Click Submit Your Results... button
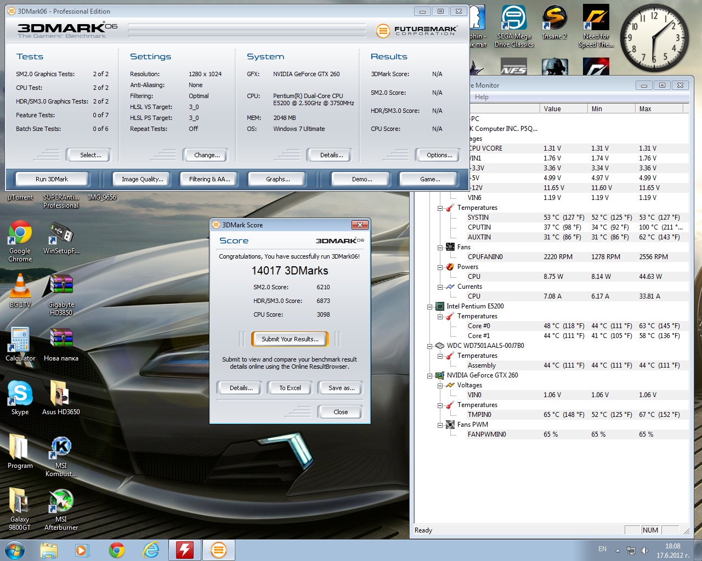 (290, 339)
